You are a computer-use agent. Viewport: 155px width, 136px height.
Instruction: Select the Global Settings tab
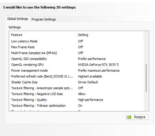18,19
